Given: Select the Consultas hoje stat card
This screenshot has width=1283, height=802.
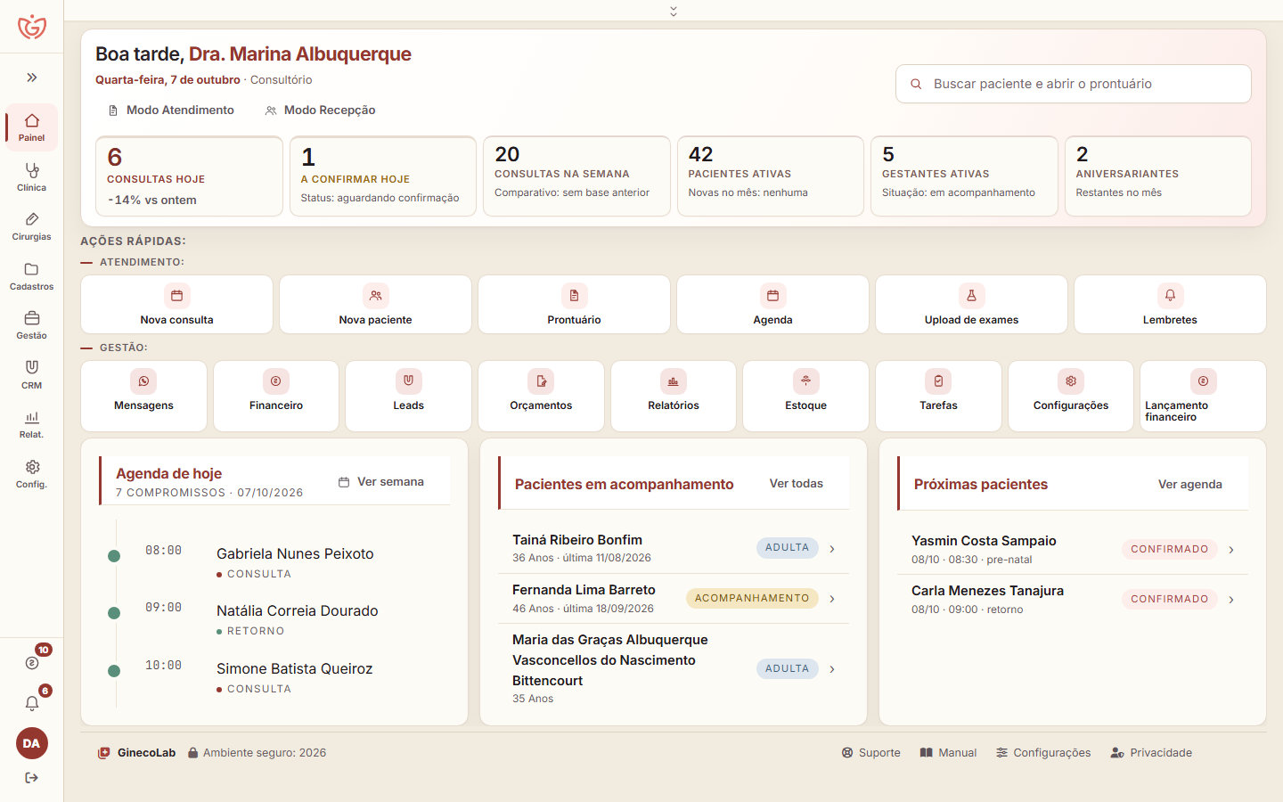Looking at the screenshot, I should click(189, 176).
